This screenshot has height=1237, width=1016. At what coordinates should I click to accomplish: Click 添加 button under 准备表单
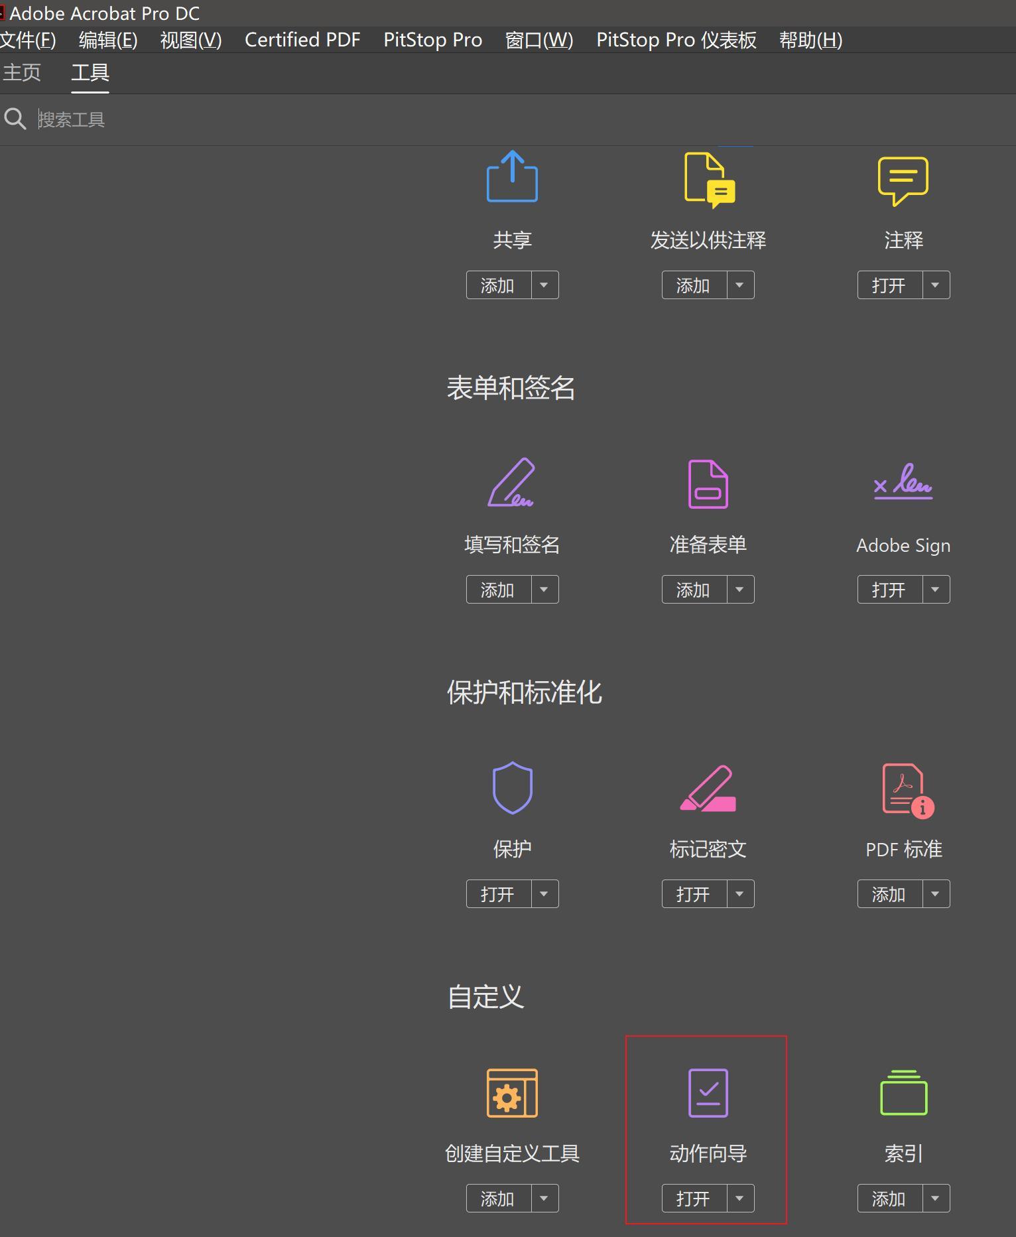pyautogui.click(x=694, y=590)
